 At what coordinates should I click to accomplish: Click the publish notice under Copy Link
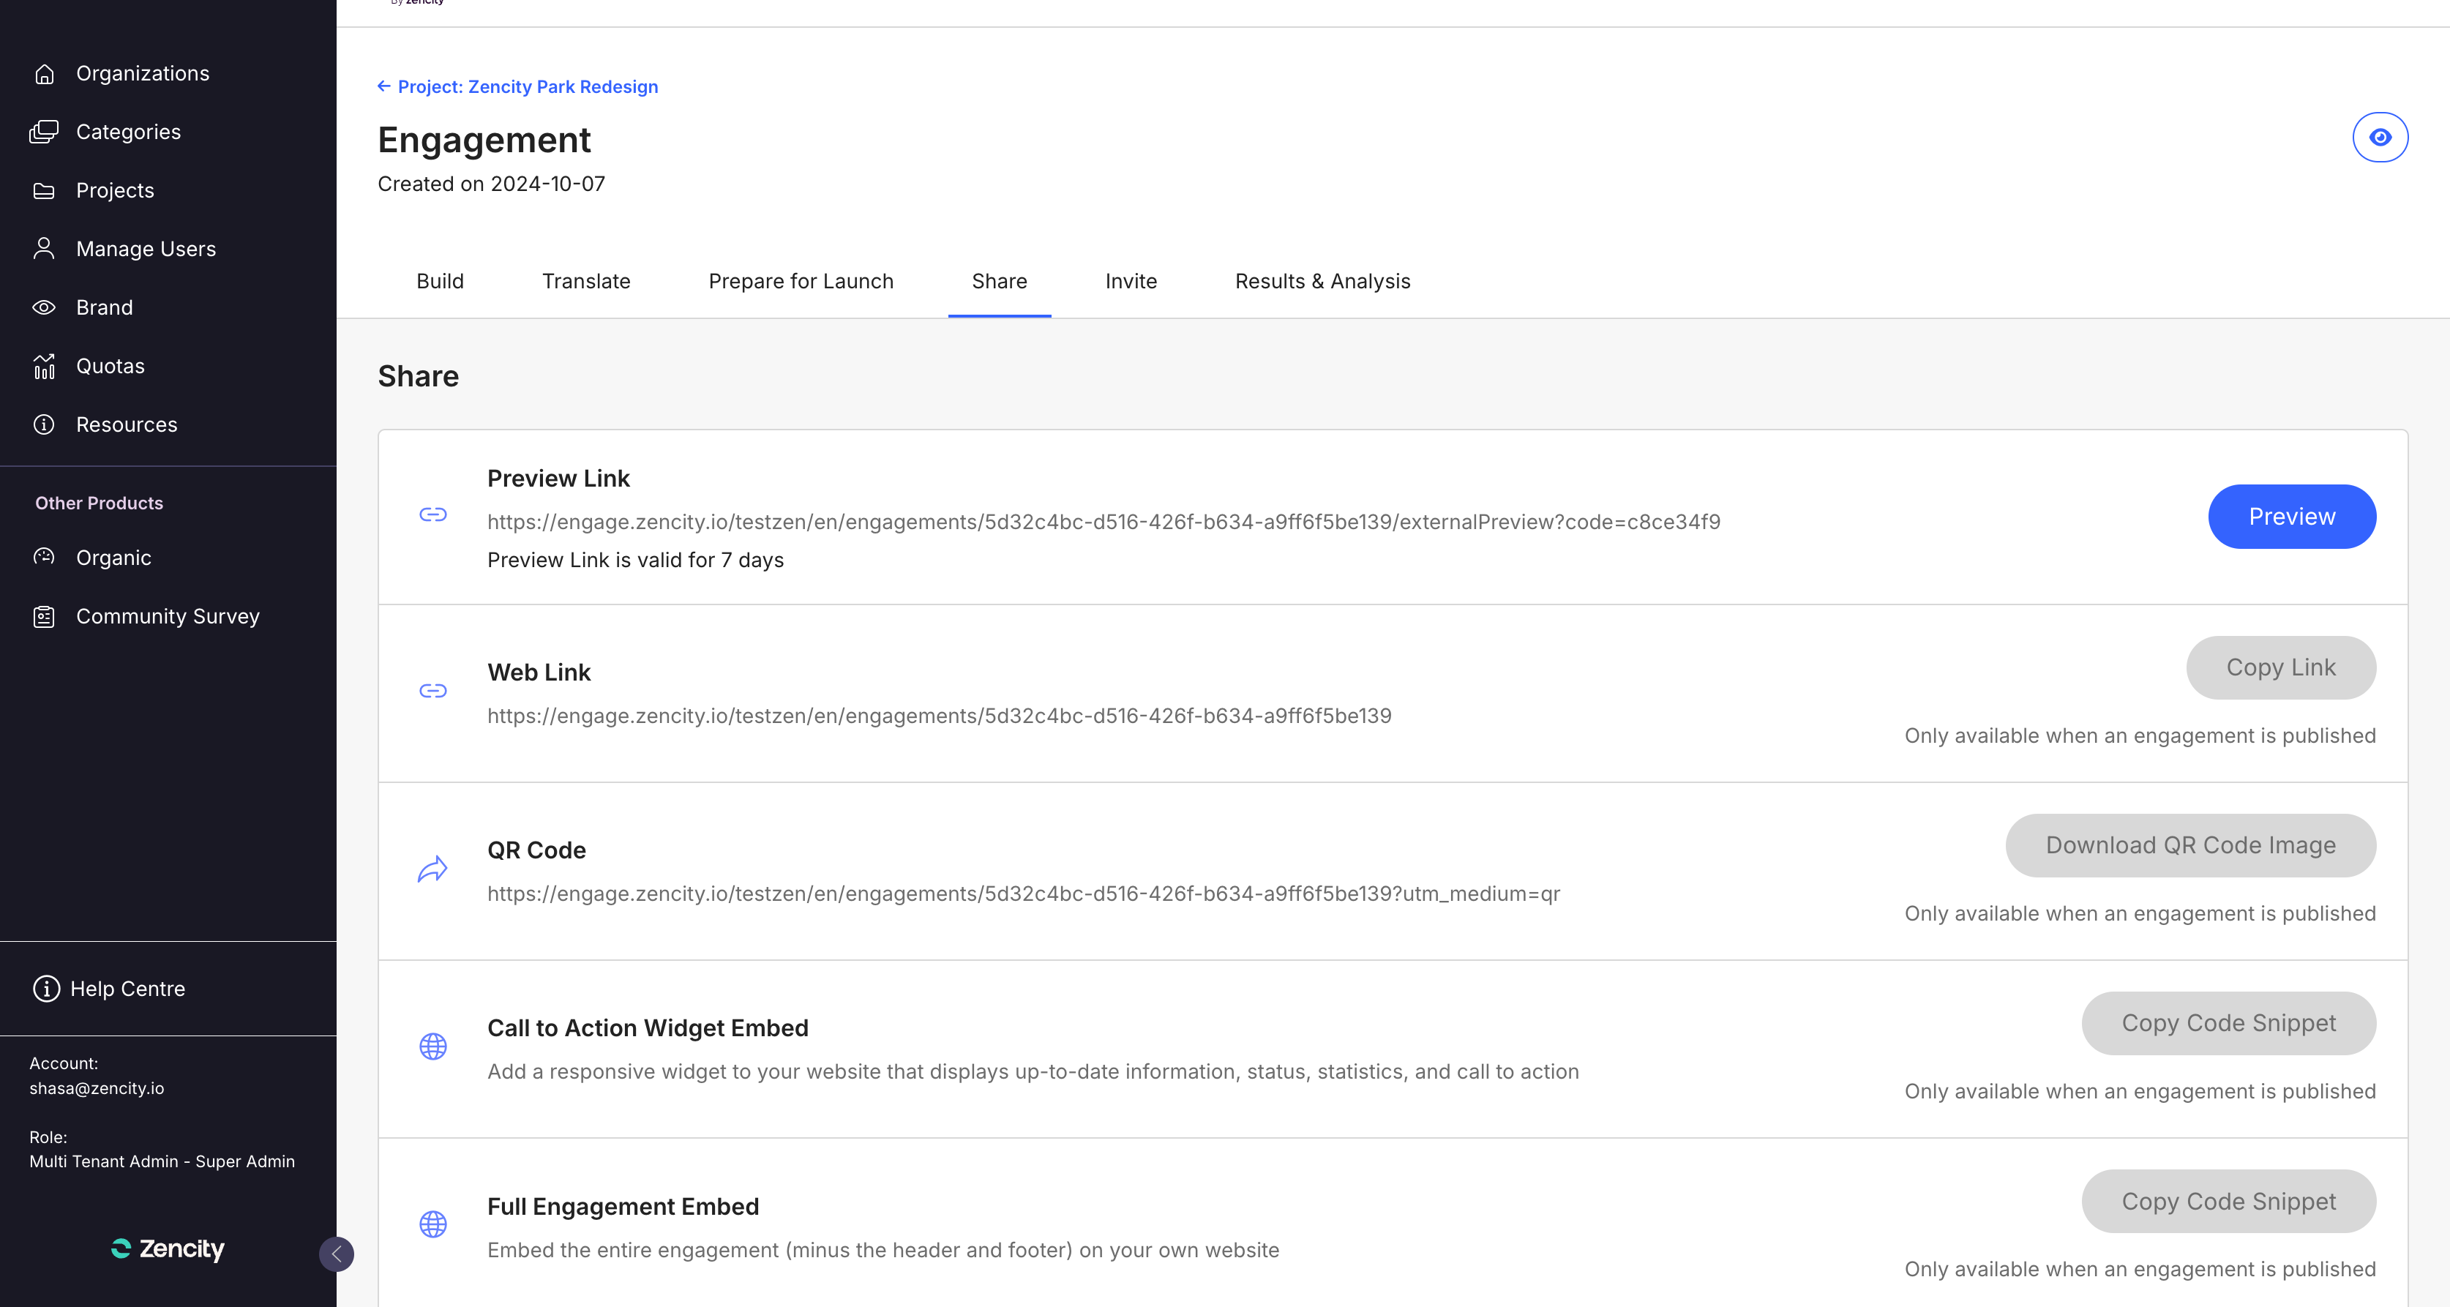[x=2140, y=736]
